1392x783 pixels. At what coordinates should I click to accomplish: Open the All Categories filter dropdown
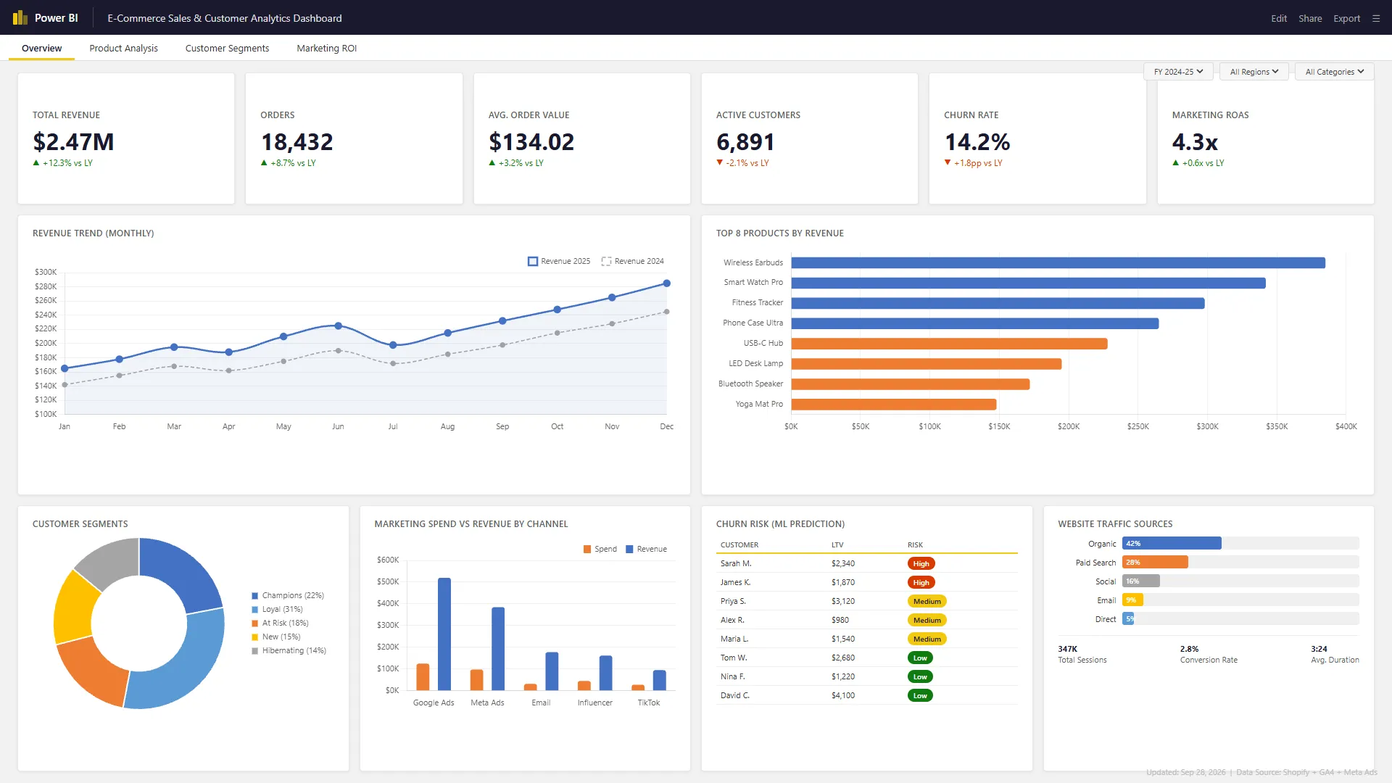pyautogui.click(x=1334, y=72)
